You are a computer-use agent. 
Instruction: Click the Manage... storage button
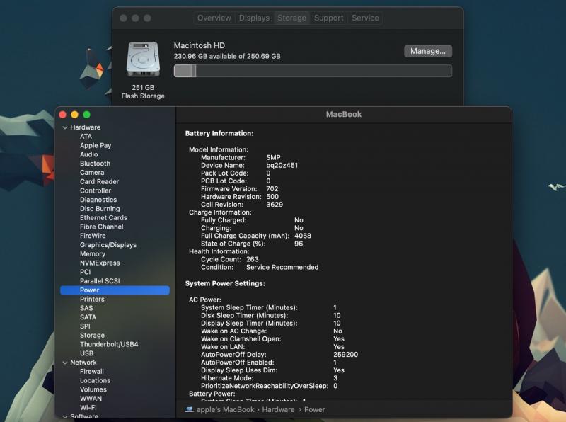point(428,51)
